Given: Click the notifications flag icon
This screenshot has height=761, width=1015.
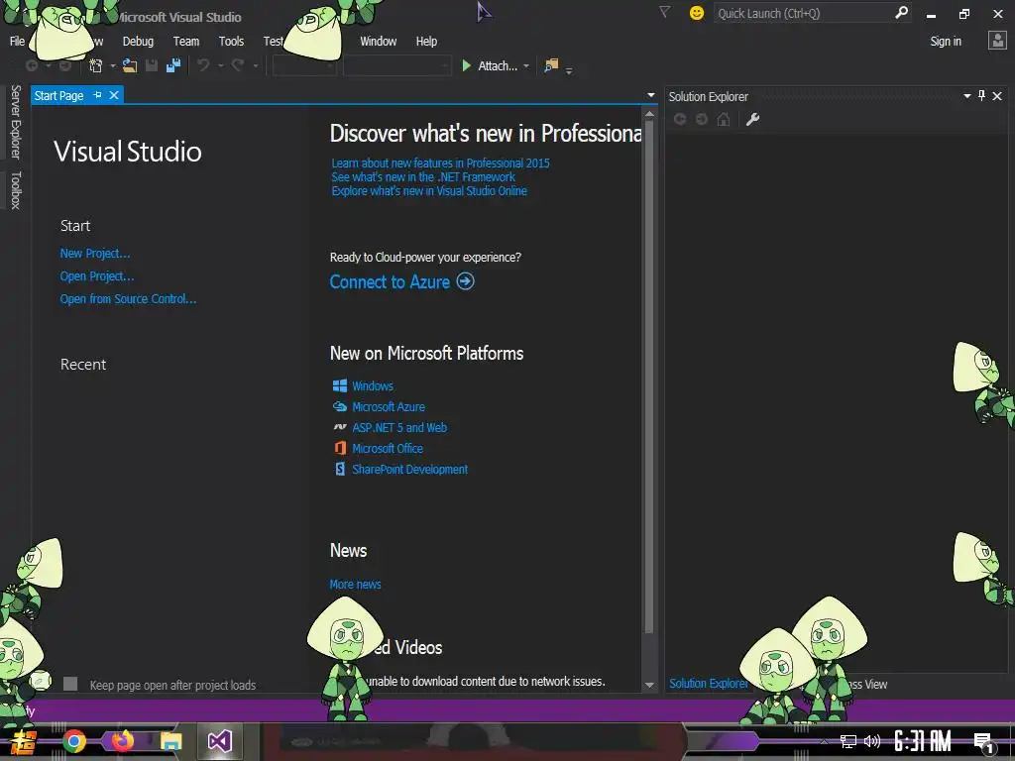Looking at the screenshot, I should point(664,12).
